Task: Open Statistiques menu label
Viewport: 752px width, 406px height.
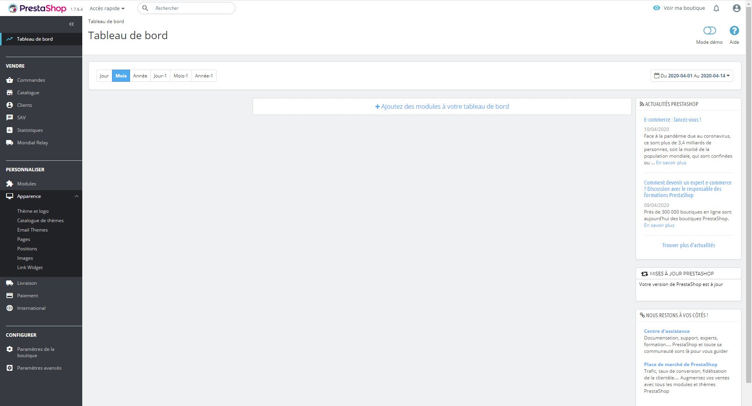Action: [30, 130]
